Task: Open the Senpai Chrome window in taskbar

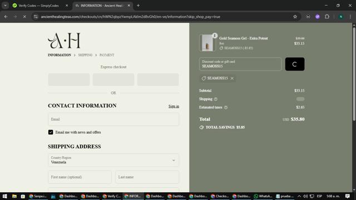Action: click(38, 196)
